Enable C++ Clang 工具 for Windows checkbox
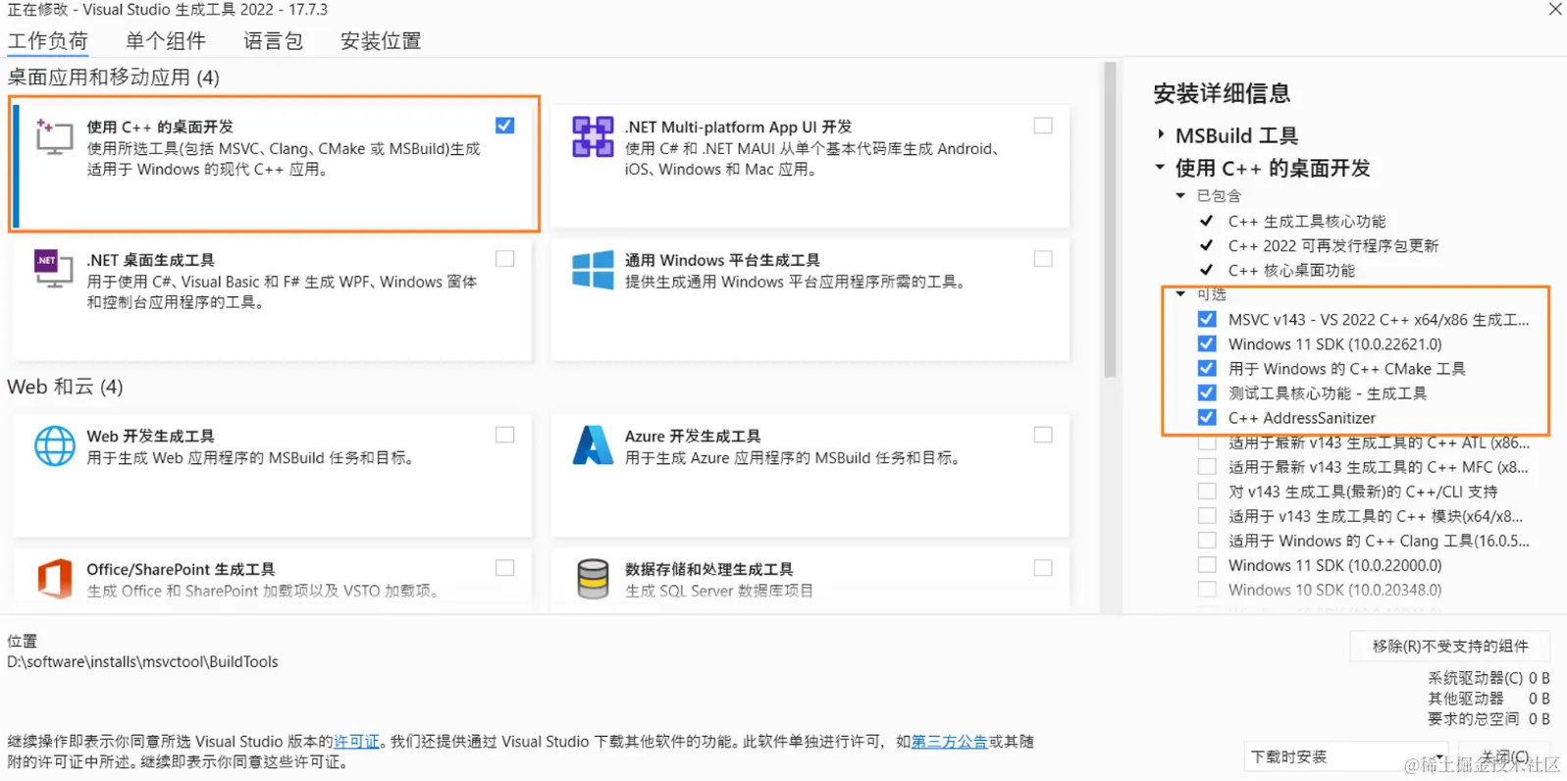 pos(1207,541)
